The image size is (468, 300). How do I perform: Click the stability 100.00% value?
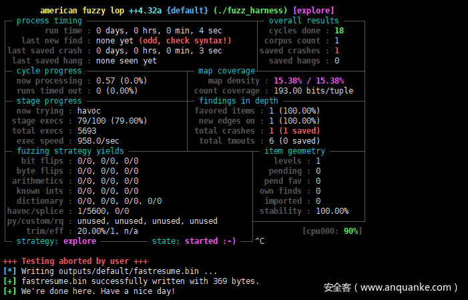tap(332, 211)
